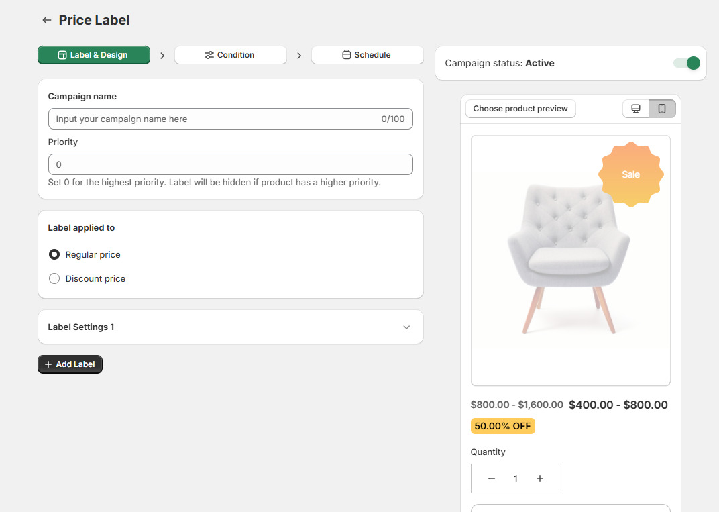Screen dimensions: 719x512
Task: Go back using the left arrow icon
Action: pos(46,20)
